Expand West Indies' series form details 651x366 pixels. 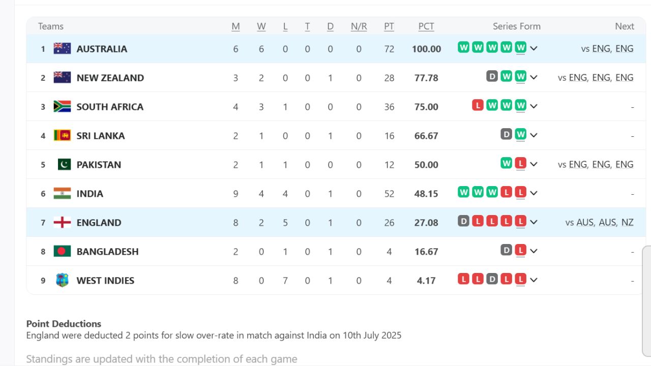click(533, 280)
